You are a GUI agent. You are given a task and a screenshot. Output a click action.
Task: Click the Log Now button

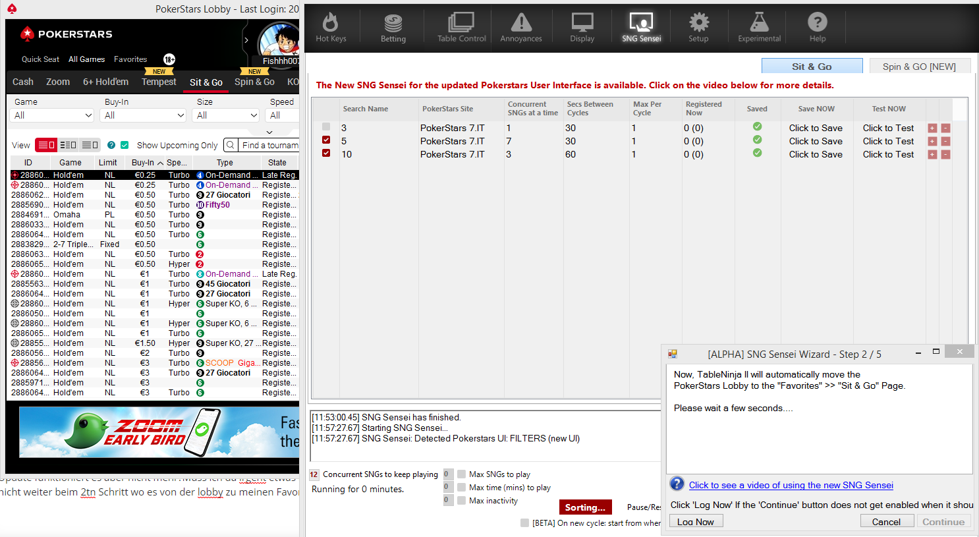pyautogui.click(x=696, y=521)
